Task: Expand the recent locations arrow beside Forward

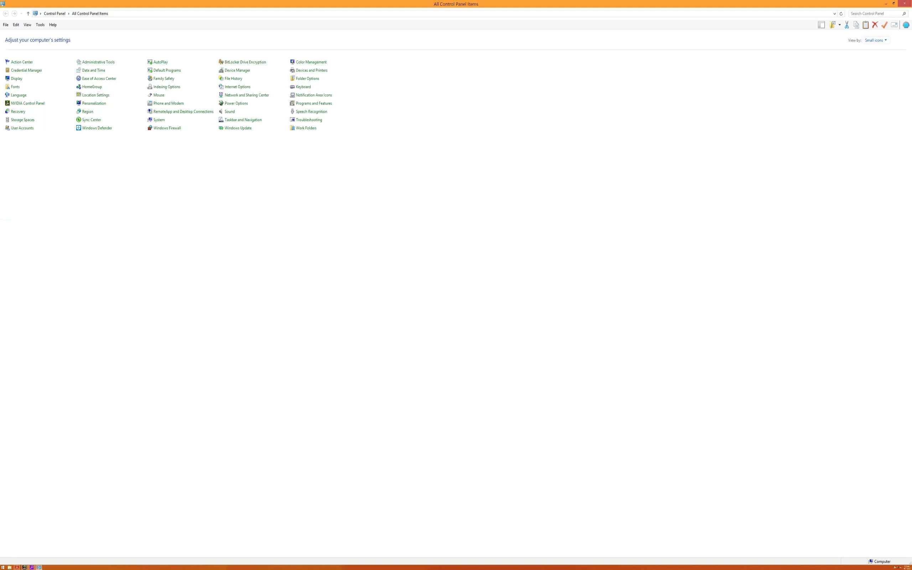Action: (21, 14)
